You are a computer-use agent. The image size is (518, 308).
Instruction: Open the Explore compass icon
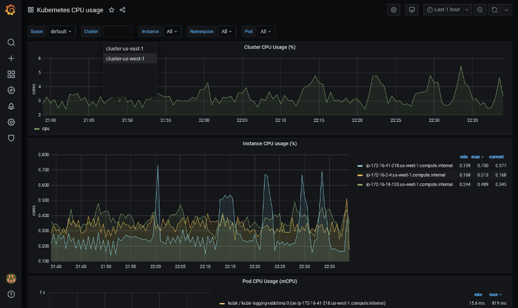(11, 90)
